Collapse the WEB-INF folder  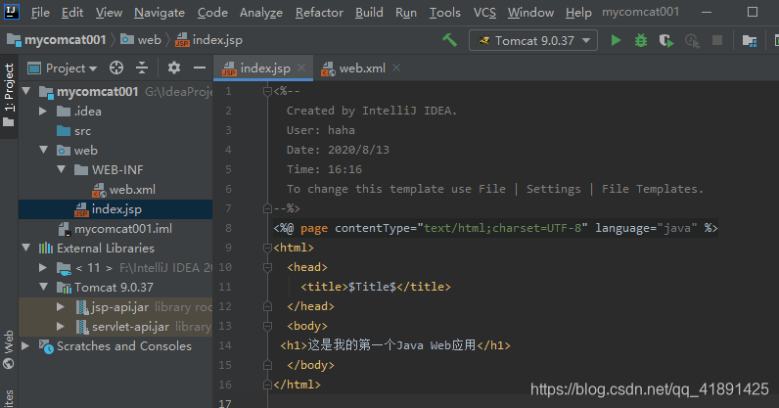tap(61, 170)
